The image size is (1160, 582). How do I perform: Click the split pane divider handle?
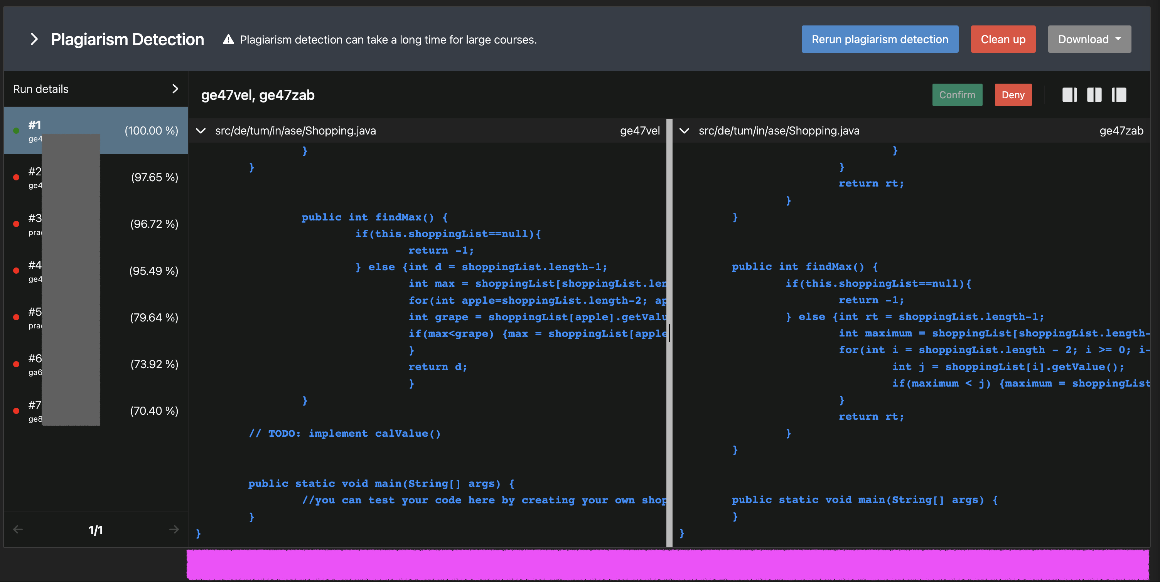pyautogui.click(x=669, y=333)
